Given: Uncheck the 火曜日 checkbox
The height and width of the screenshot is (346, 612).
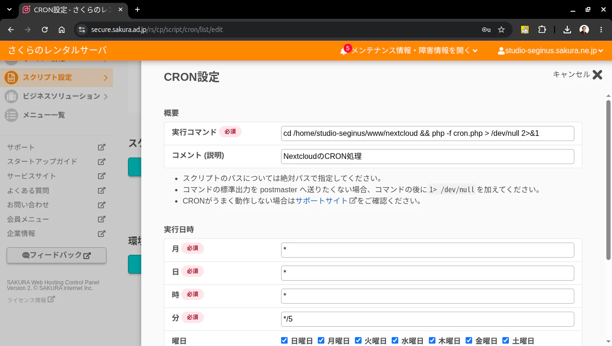Looking at the screenshot, I should [x=358, y=340].
